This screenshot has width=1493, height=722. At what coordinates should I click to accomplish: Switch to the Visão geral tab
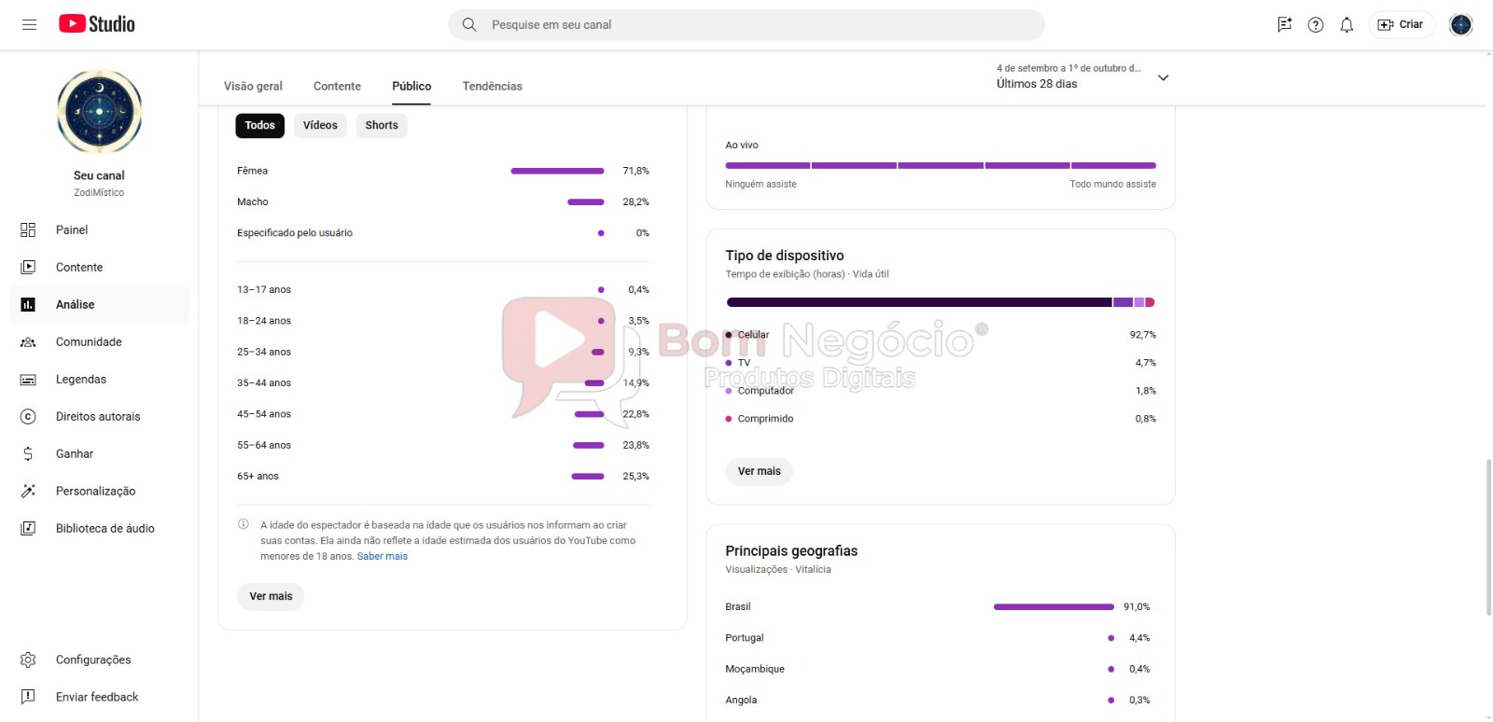click(x=253, y=87)
